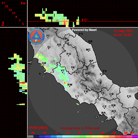The width and height of the screenshot is (138, 138).
Task: Click the 'RM' city label on map
Action: tap(70, 85)
